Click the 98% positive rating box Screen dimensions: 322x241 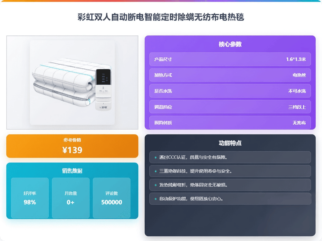tap(30, 198)
